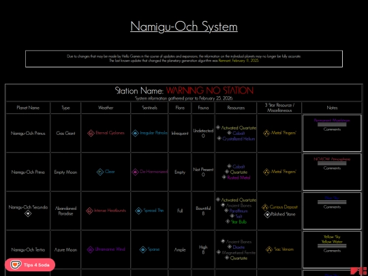This screenshot has width=368, height=276.
Task: Click the Empty Moon type cell
Action: pyautogui.click(x=65, y=172)
